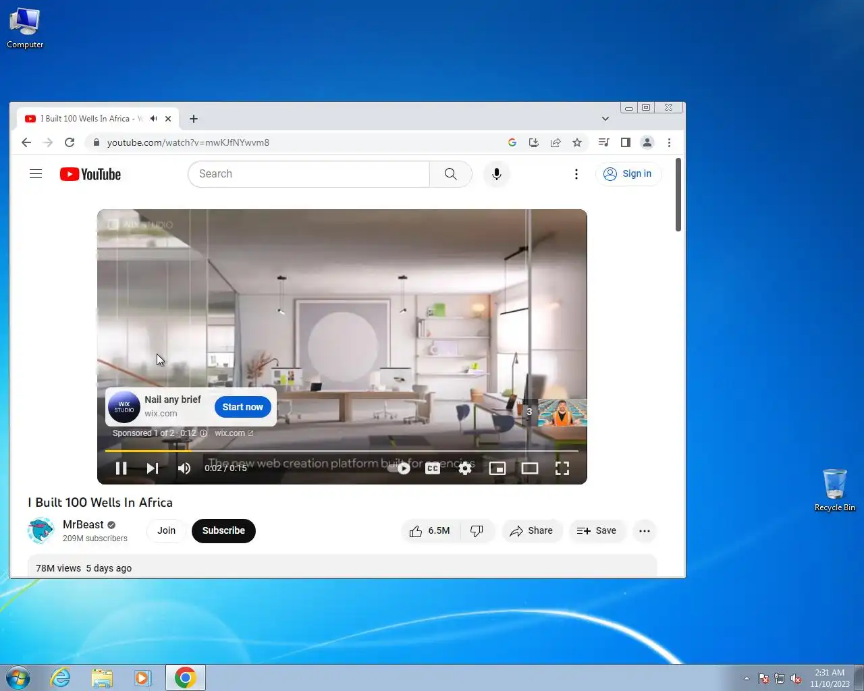
Task: Click Start now on the Wix ad
Action: pos(243,407)
